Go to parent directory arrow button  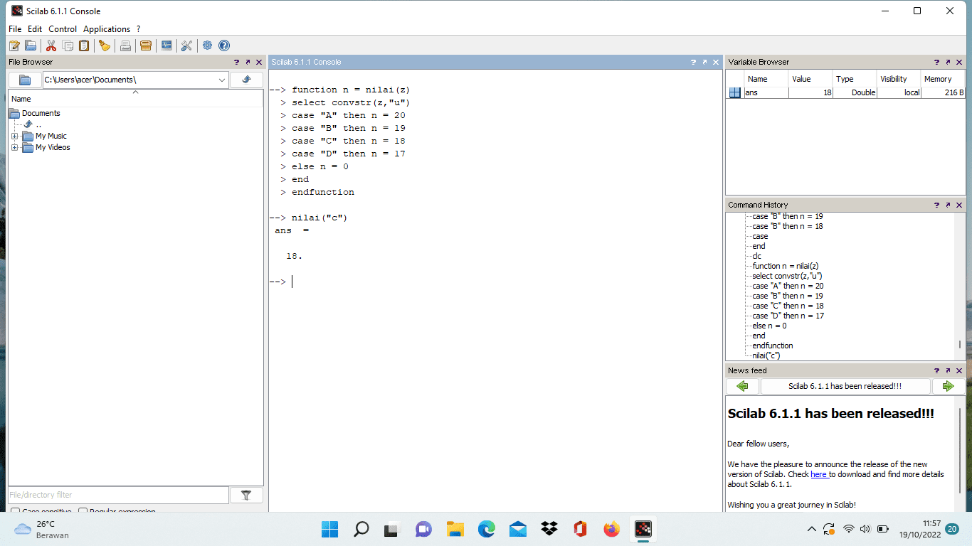246,80
